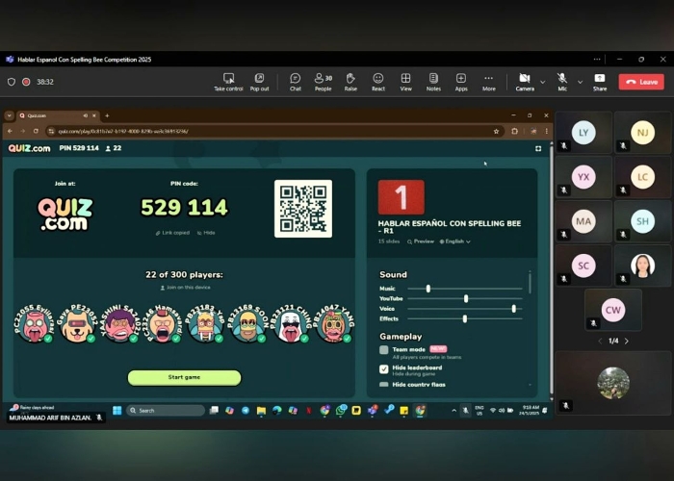Leave the meeting
Screen dimensions: 674x481
coord(641,82)
